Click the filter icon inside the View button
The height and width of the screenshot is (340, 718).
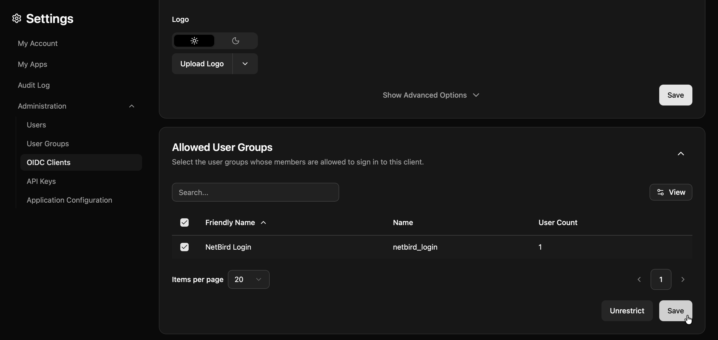(660, 192)
